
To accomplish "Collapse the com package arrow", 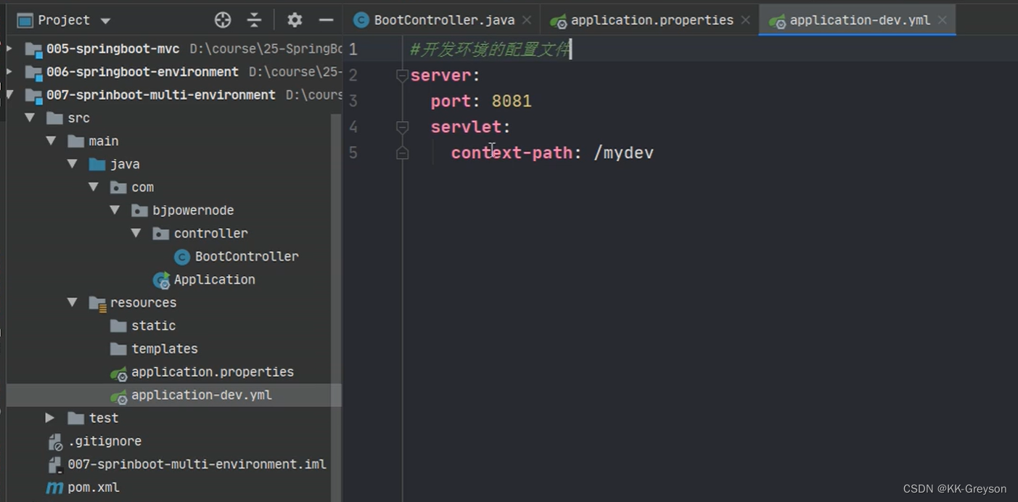I will point(93,187).
